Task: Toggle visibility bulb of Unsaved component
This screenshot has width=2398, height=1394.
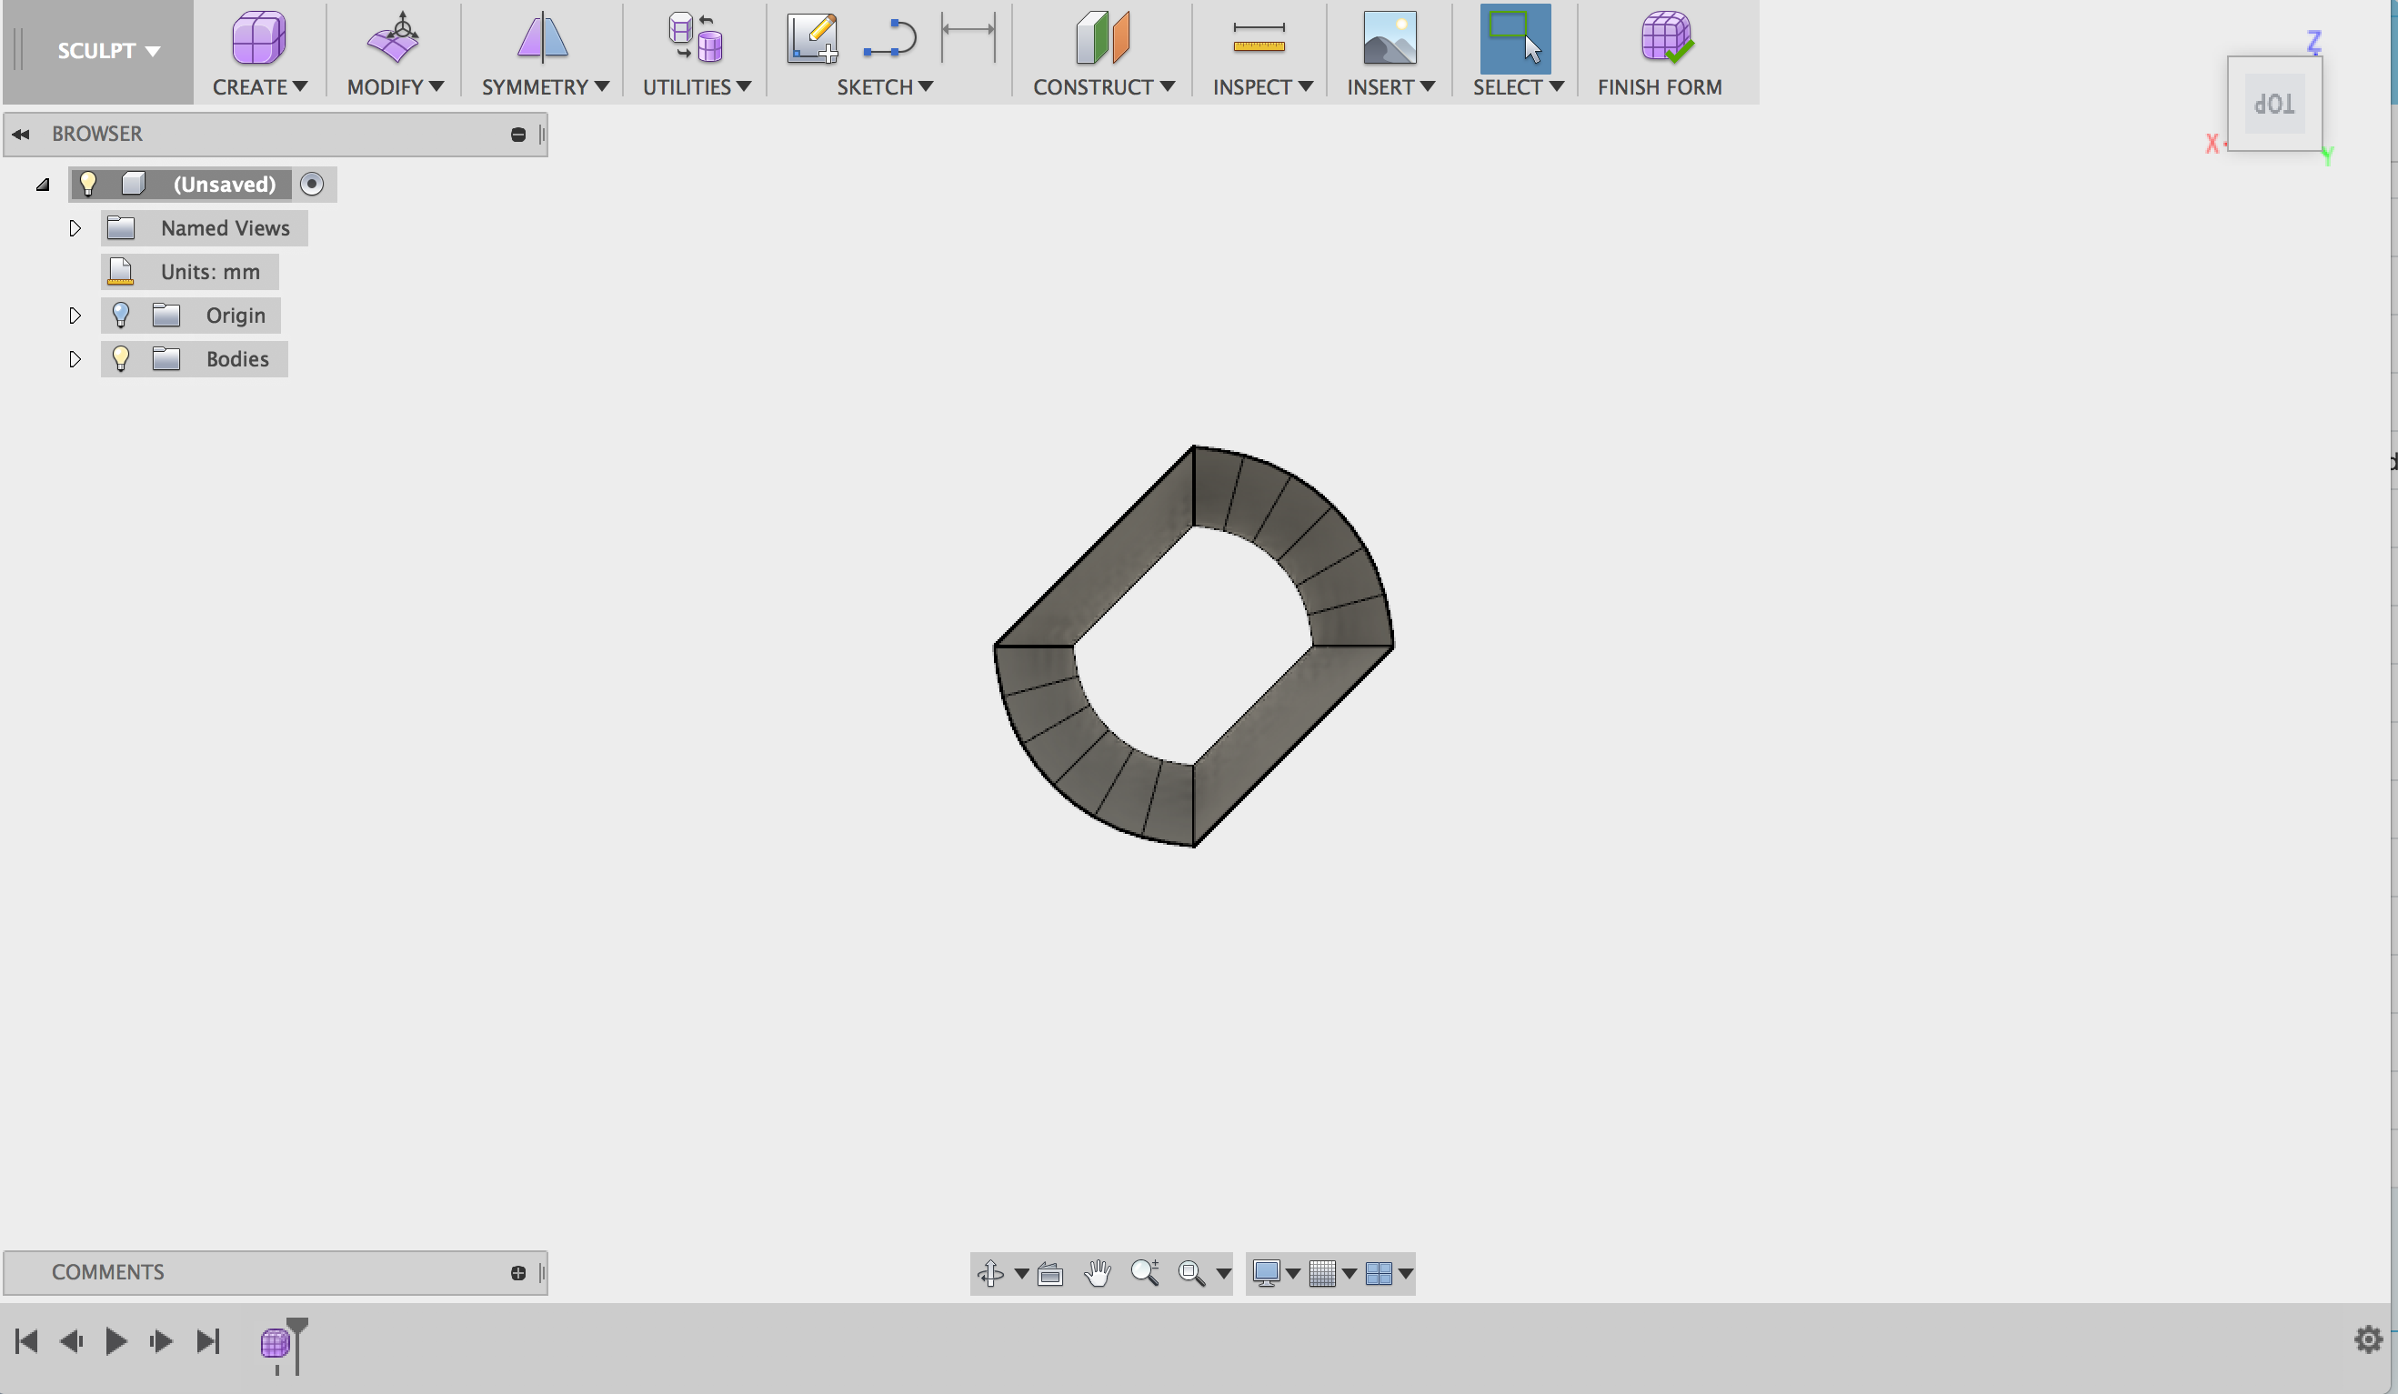Action: pyautogui.click(x=87, y=183)
